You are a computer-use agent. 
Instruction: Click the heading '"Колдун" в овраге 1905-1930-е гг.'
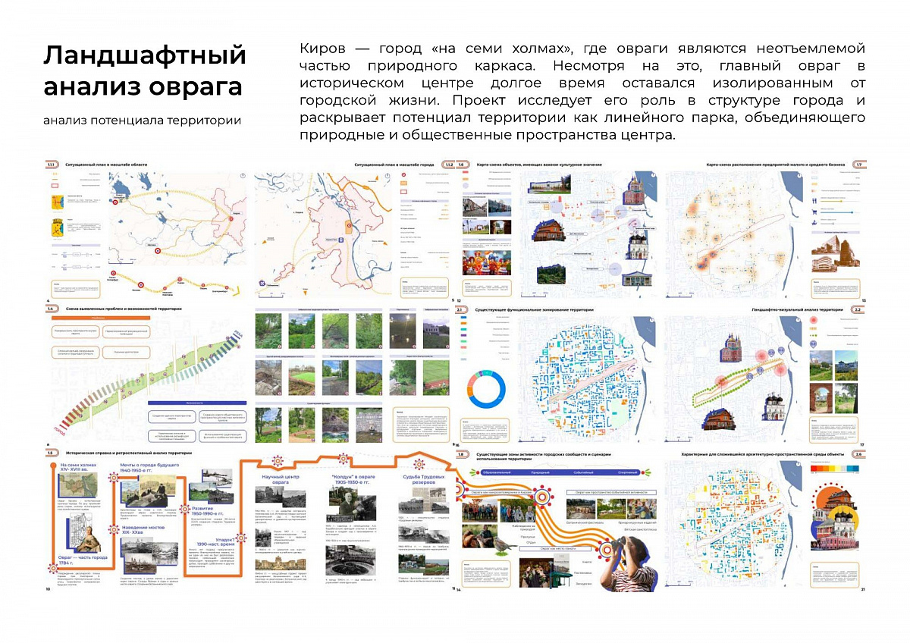[x=354, y=479]
